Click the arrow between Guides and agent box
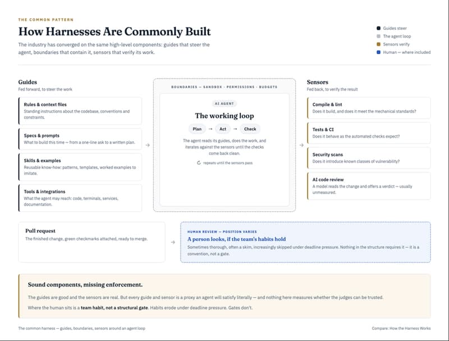 (x=148, y=145)
